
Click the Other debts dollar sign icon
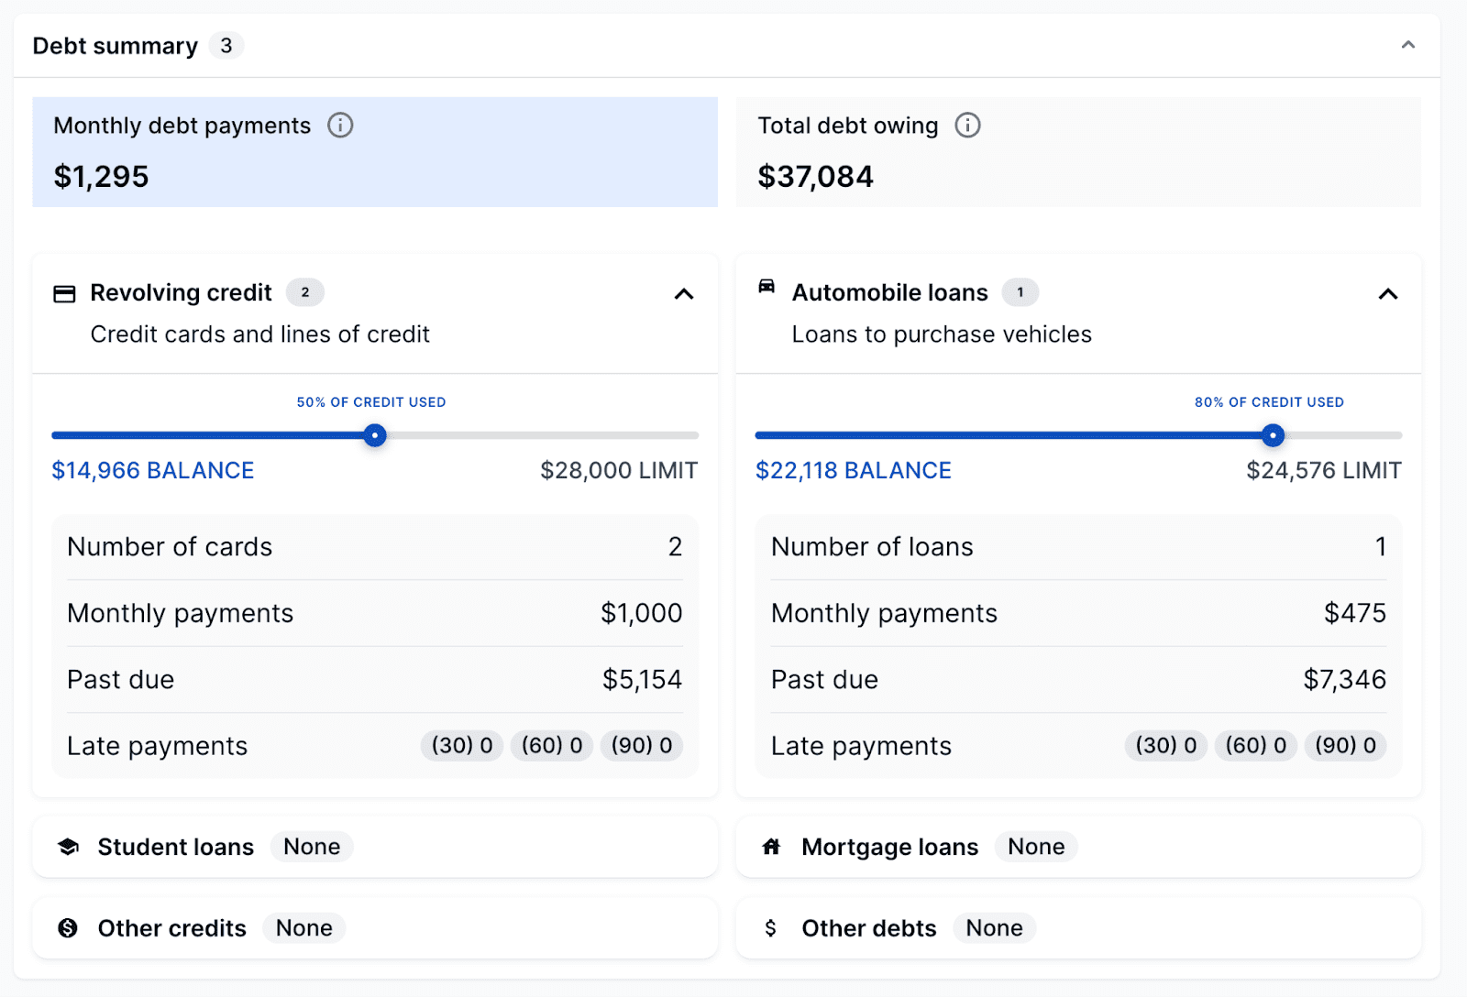[770, 928]
